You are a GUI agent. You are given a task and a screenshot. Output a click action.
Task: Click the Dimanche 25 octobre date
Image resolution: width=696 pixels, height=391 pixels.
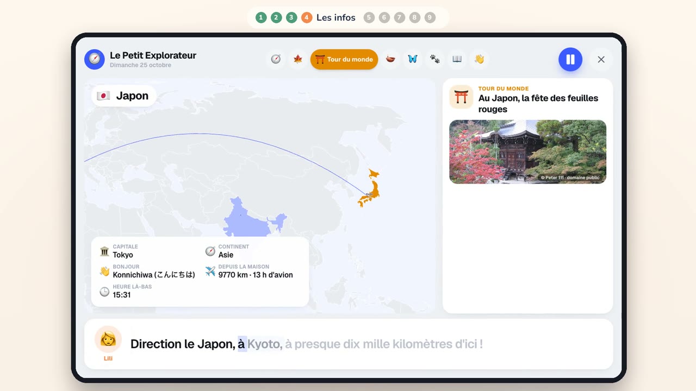tap(140, 65)
